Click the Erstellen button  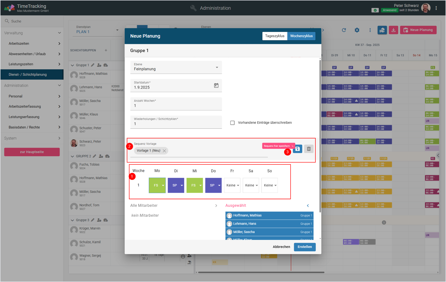pyautogui.click(x=304, y=247)
